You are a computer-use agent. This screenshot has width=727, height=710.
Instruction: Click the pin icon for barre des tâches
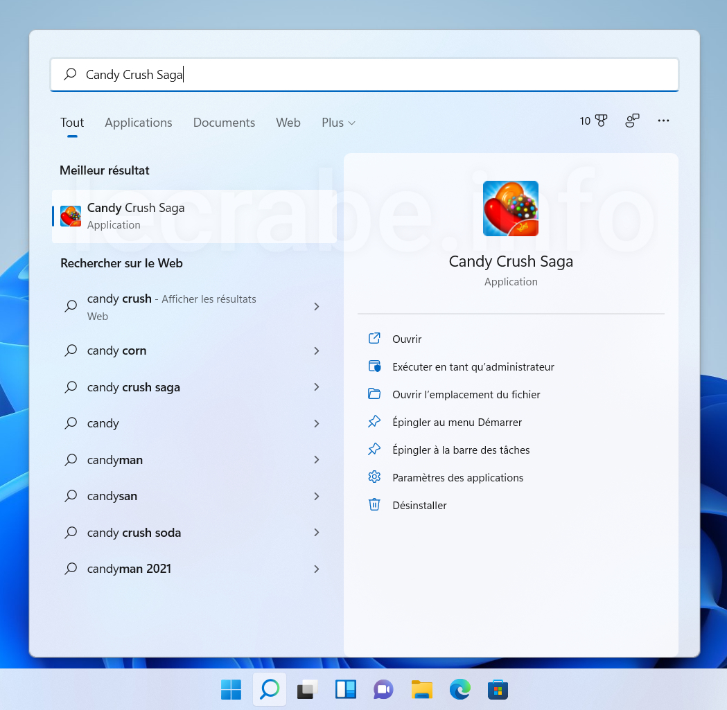tap(374, 449)
